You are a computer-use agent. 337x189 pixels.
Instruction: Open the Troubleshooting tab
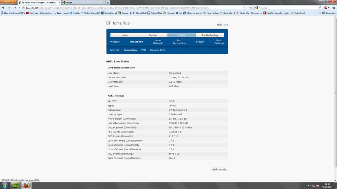tap(210, 35)
